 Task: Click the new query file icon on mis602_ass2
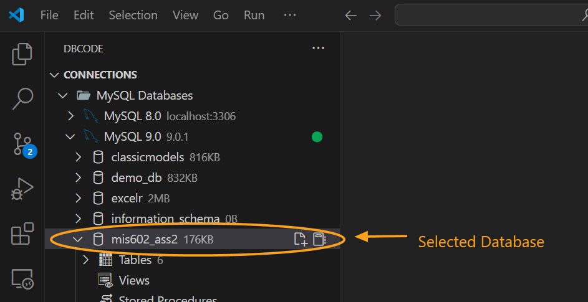click(301, 239)
